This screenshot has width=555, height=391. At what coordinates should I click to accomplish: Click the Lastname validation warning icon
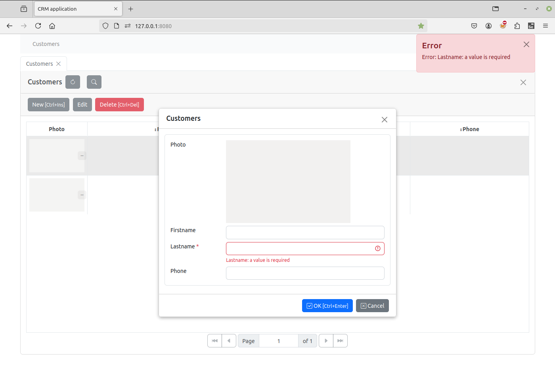(x=377, y=248)
